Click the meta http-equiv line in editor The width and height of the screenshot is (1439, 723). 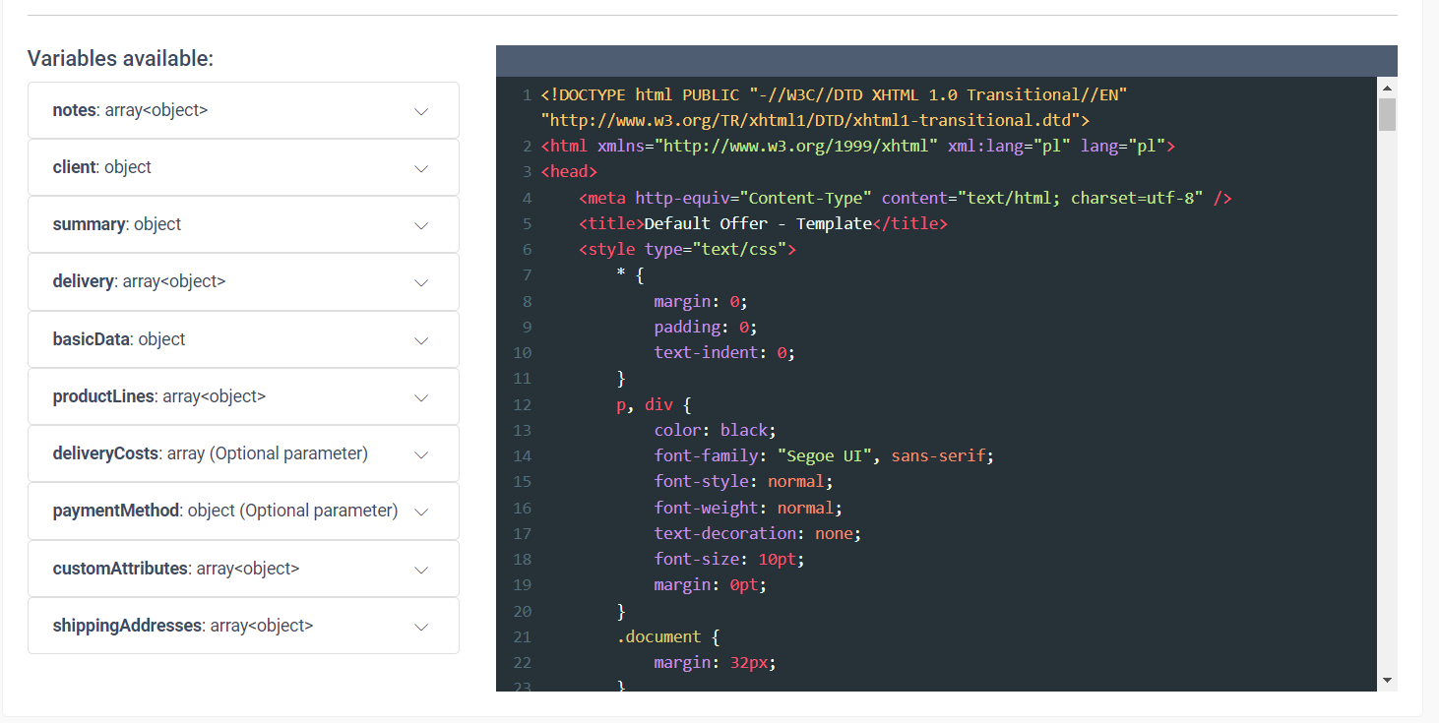906,198
